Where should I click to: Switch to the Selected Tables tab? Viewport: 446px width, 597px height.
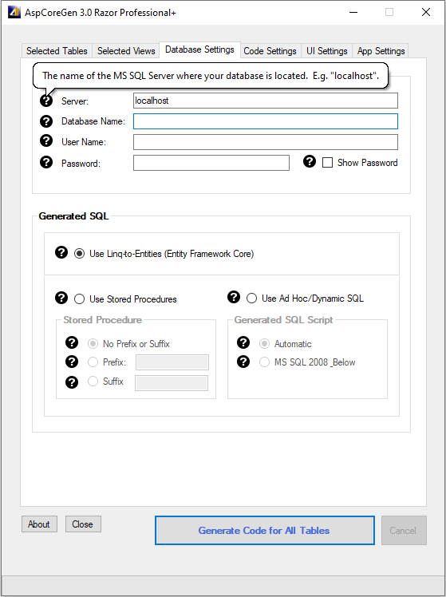[57, 50]
